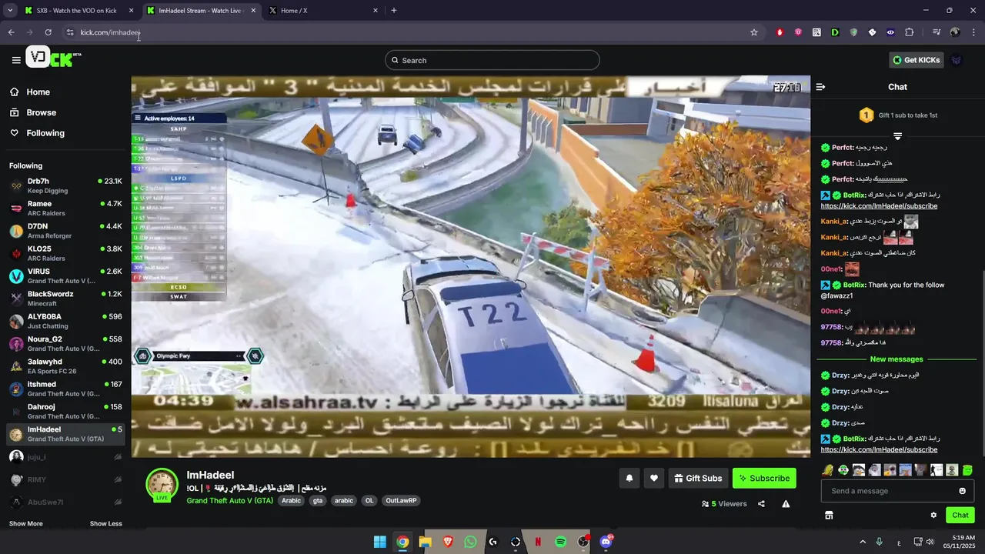Open the Windows Start button
This screenshot has height=554, width=985.
point(379,542)
